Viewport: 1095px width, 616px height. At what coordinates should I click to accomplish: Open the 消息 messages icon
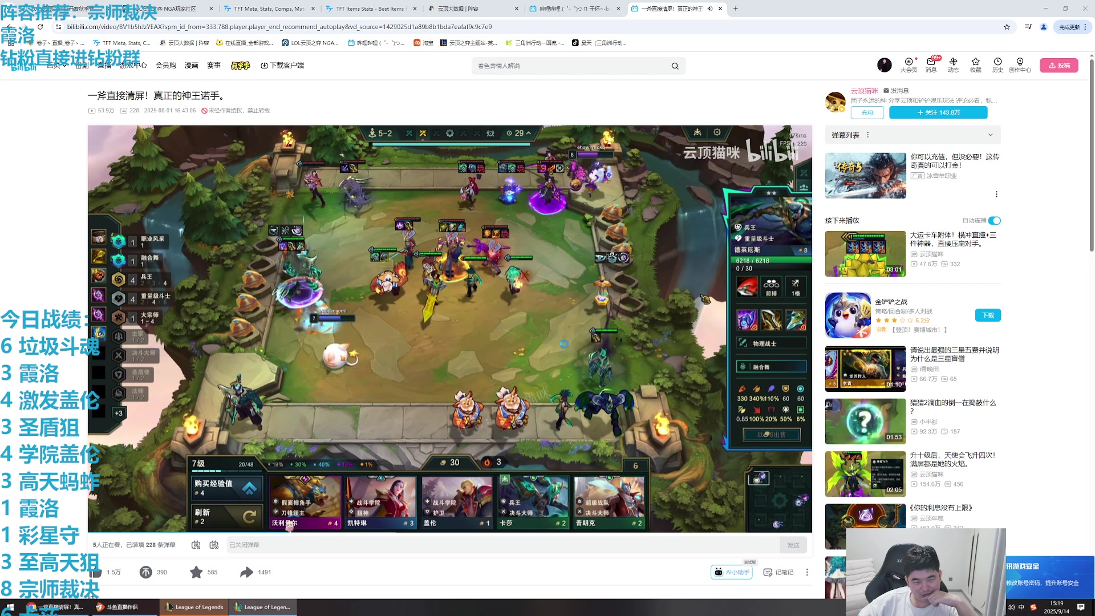click(x=931, y=65)
